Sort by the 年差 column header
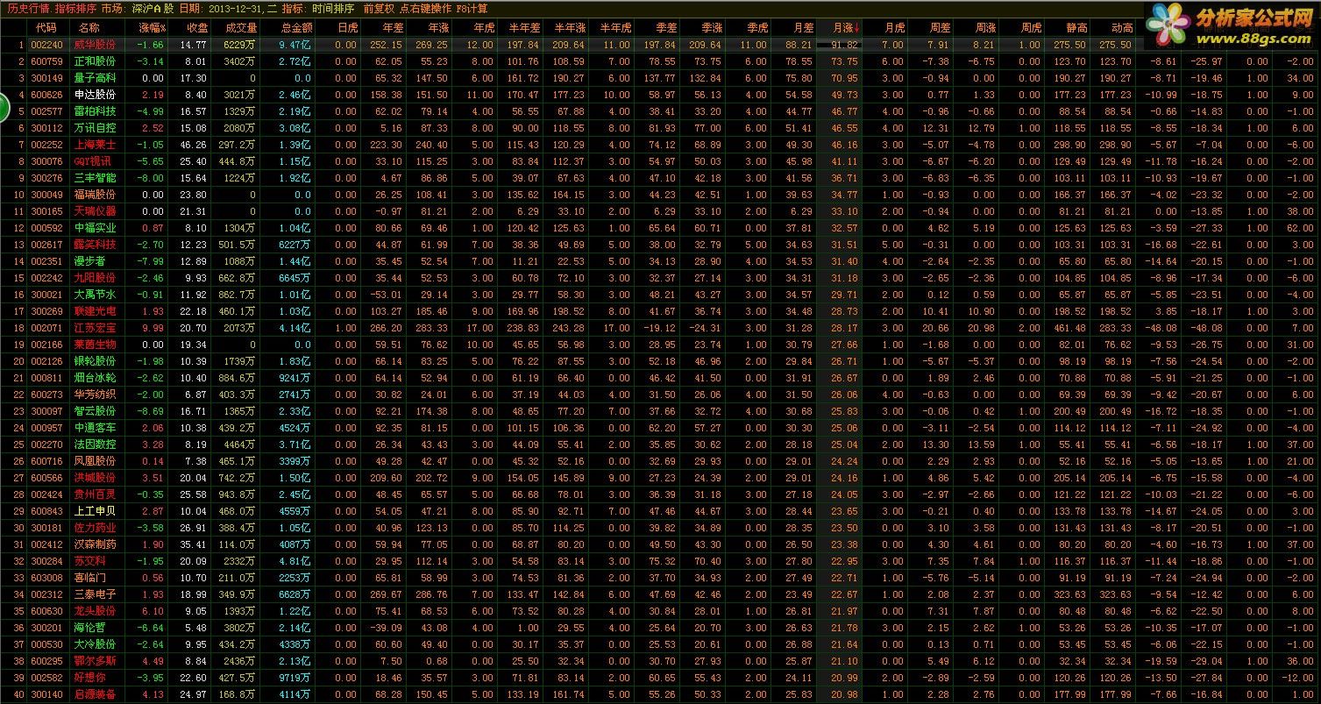The image size is (1321, 704). tap(392, 28)
